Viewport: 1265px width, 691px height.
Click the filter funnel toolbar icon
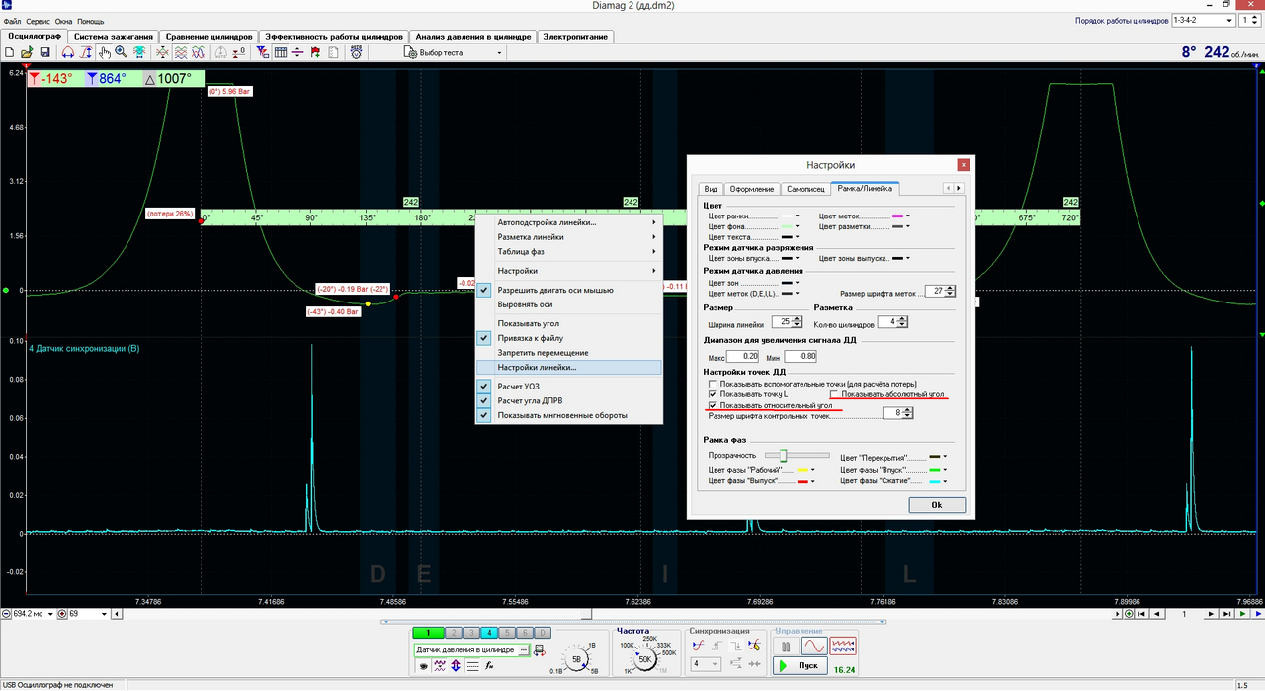pos(263,52)
